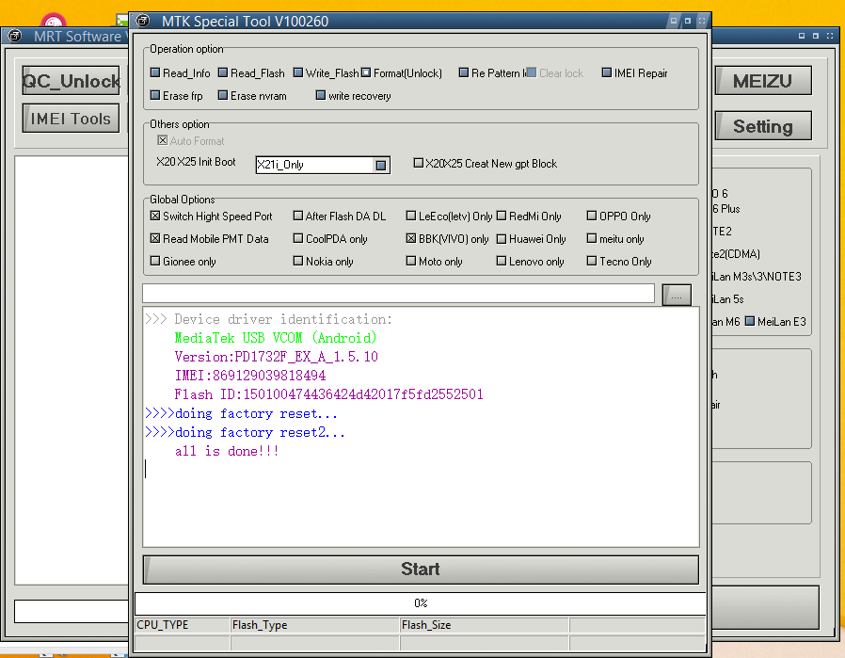Open the Setting tab
Viewport: 845px width, 658px height.
[x=762, y=126]
